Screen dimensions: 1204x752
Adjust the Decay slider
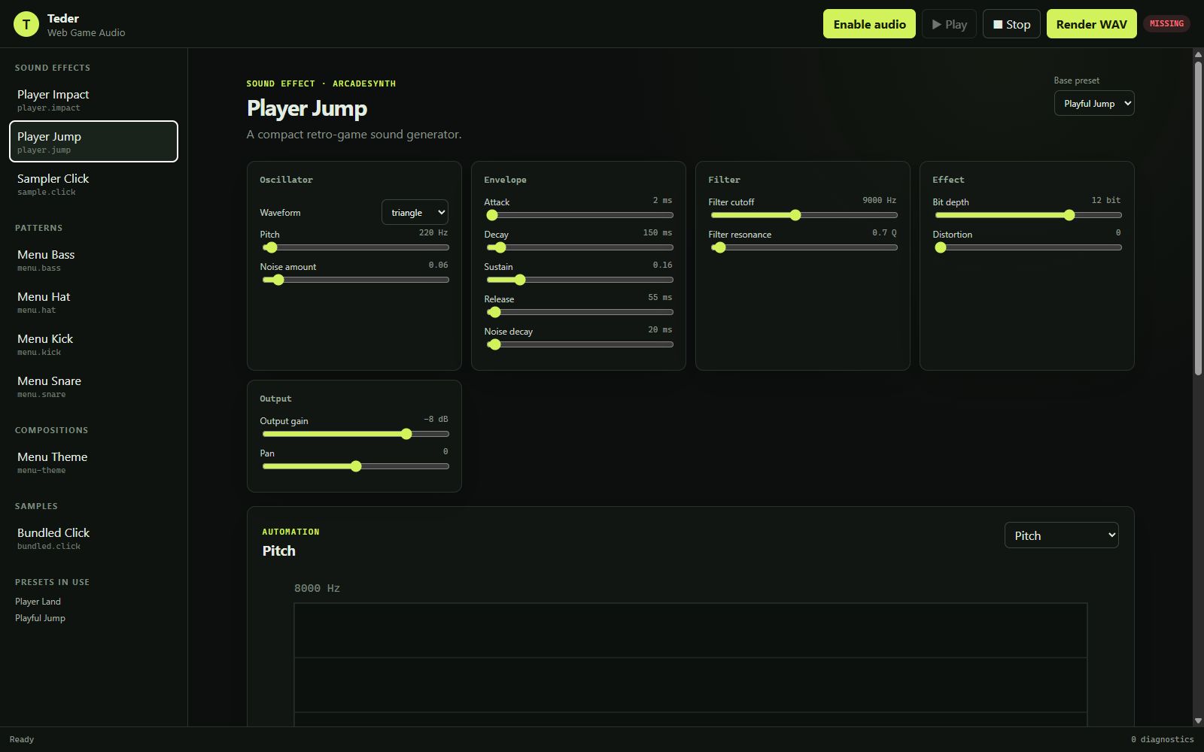pos(579,247)
